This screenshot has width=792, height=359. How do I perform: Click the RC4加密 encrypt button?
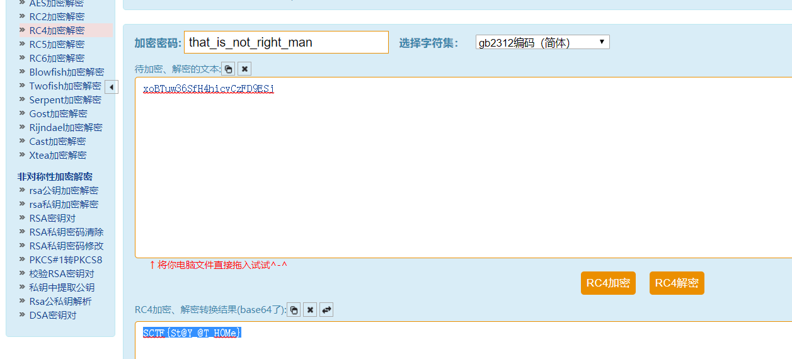coord(608,283)
